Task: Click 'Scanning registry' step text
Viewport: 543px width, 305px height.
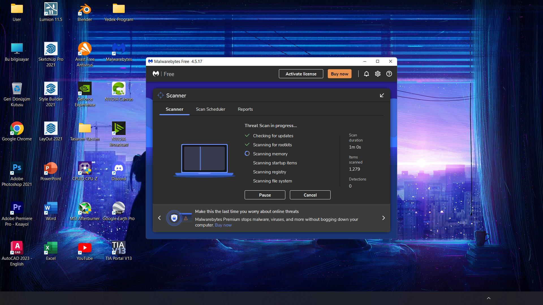Action: tap(270, 172)
